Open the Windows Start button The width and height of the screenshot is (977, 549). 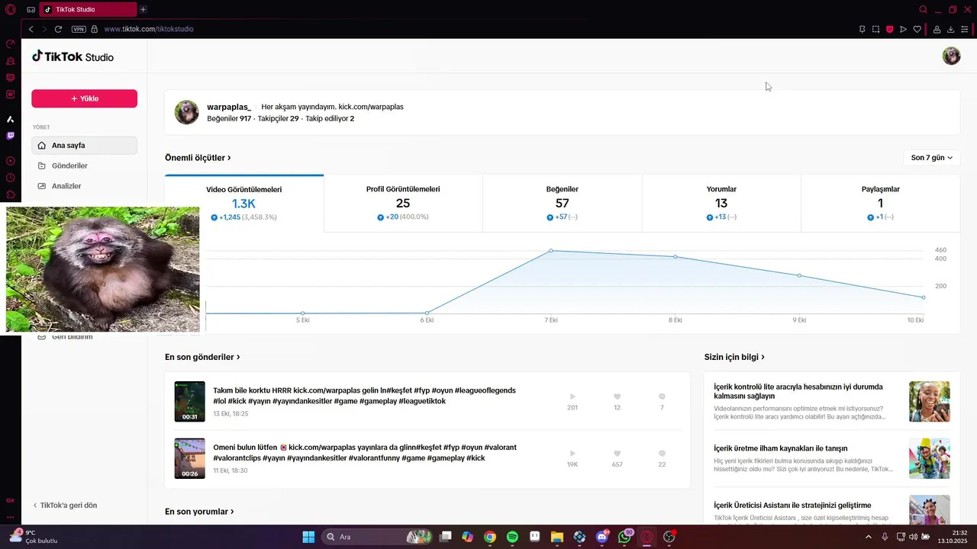click(x=308, y=537)
